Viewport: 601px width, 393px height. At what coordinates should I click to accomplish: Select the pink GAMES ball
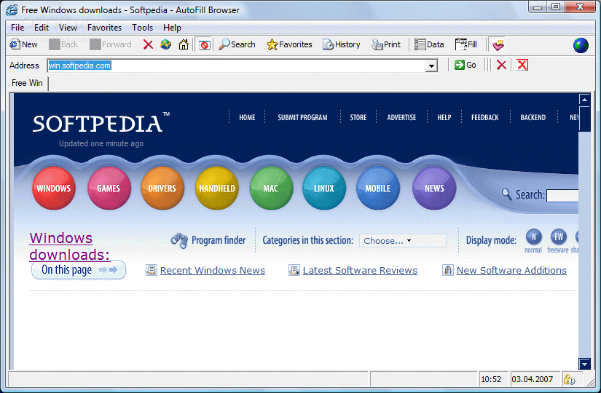coord(109,188)
